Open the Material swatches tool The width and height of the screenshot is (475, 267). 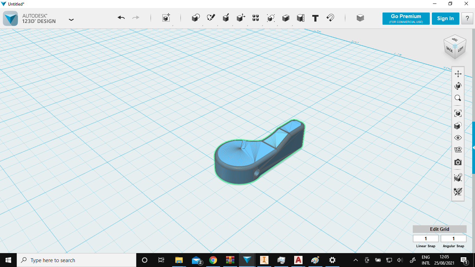[x=360, y=18]
